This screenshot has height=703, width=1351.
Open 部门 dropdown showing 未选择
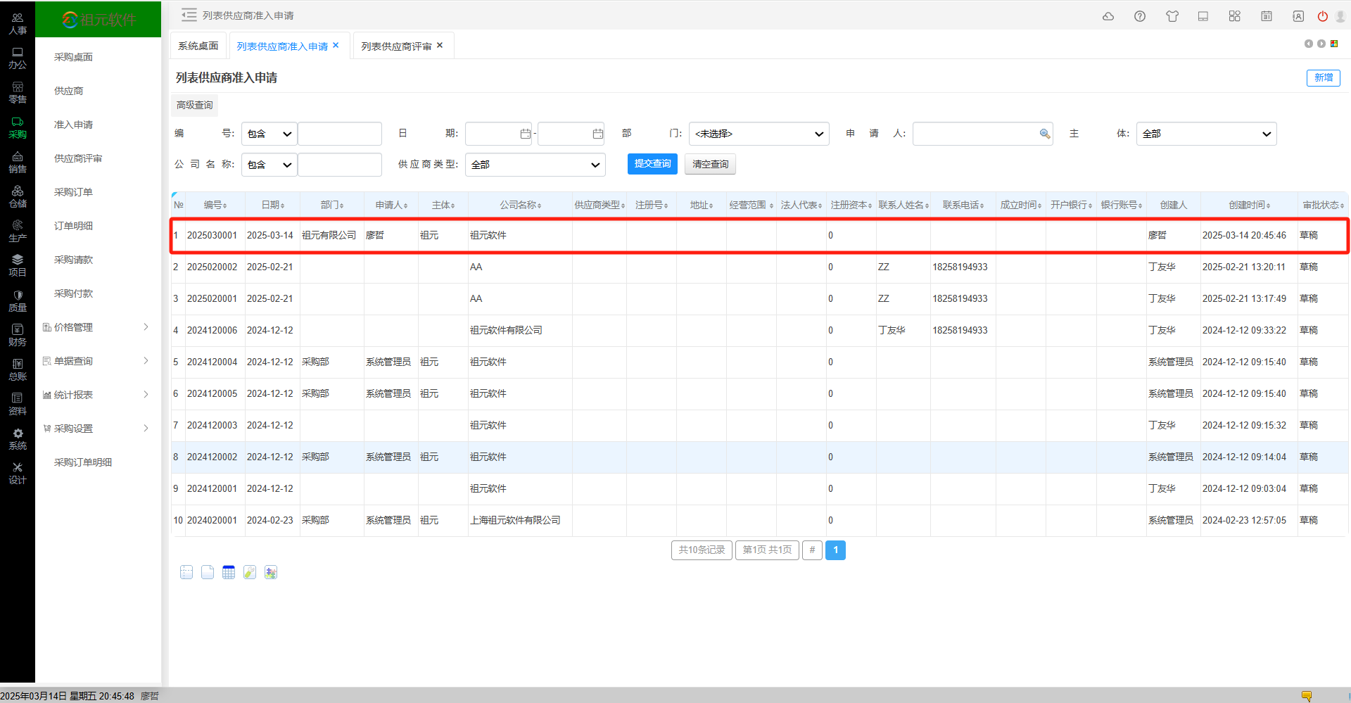pyautogui.click(x=759, y=134)
